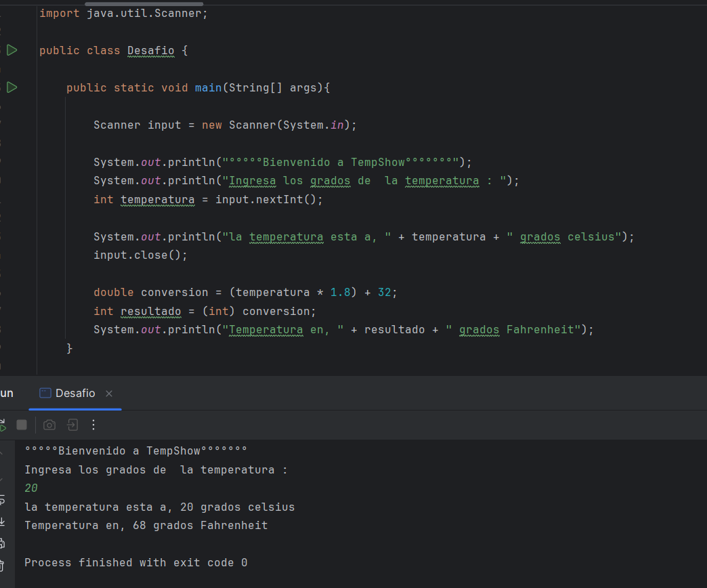Viewport: 707px width, 588px height.
Task: Click the main method name in editor
Action: (208, 88)
